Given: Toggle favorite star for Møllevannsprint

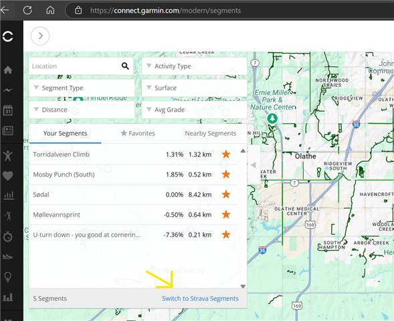Looking at the screenshot, I should 226,214.
